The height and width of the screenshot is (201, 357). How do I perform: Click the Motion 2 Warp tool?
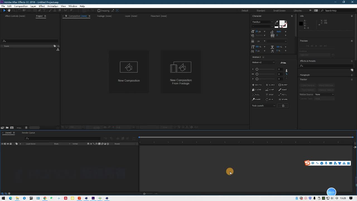click(256, 99)
